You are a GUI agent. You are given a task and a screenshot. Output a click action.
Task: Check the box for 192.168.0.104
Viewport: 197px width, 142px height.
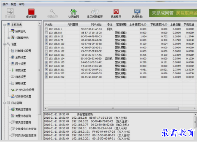coord(46,59)
